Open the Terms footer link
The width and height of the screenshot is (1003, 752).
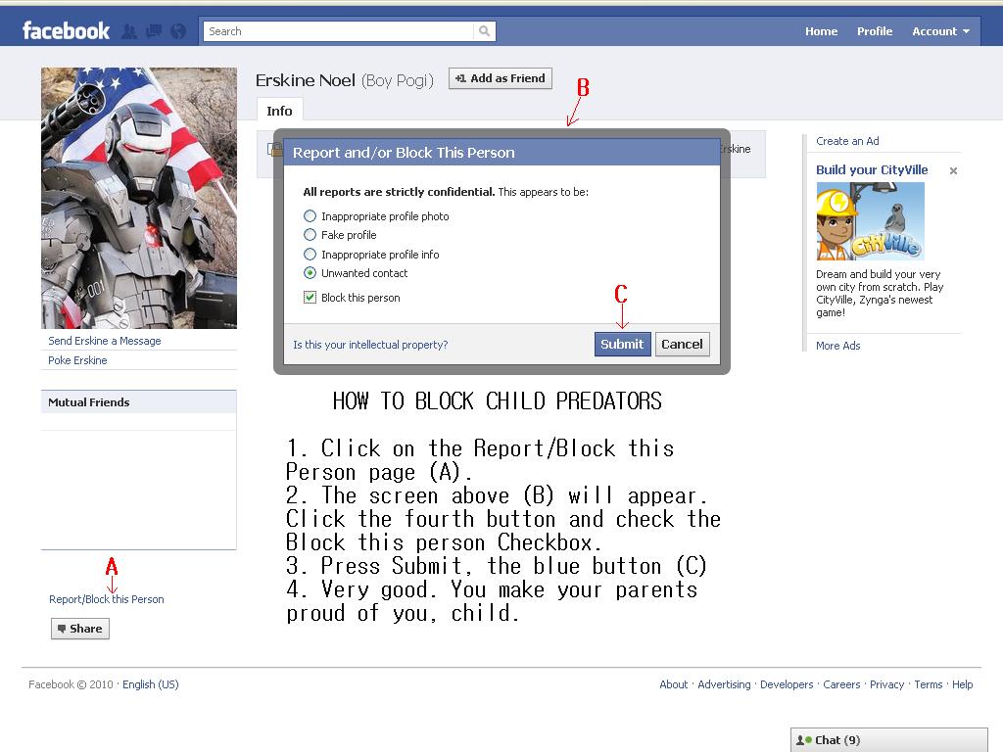929,684
